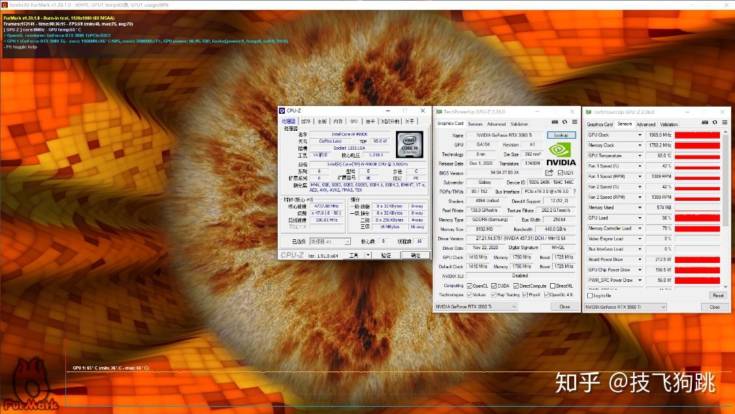Click refresh icon in GPU-Z Sensors window
The height and width of the screenshot is (414, 735).
pos(715,122)
